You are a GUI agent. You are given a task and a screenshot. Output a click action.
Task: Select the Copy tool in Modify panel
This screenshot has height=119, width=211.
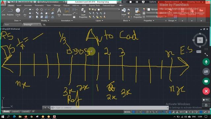(x=37, y=13)
